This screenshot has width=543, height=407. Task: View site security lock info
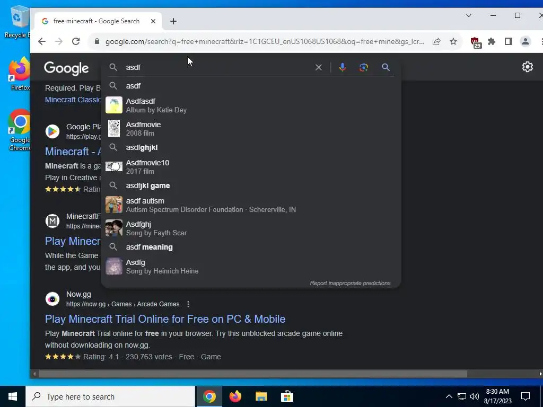click(97, 41)
